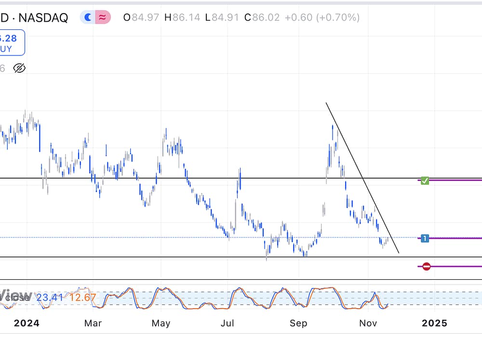Screen dimensions: 482x337
Task: Select the green checkmark take-profit marker
Action: pos(425,181)
